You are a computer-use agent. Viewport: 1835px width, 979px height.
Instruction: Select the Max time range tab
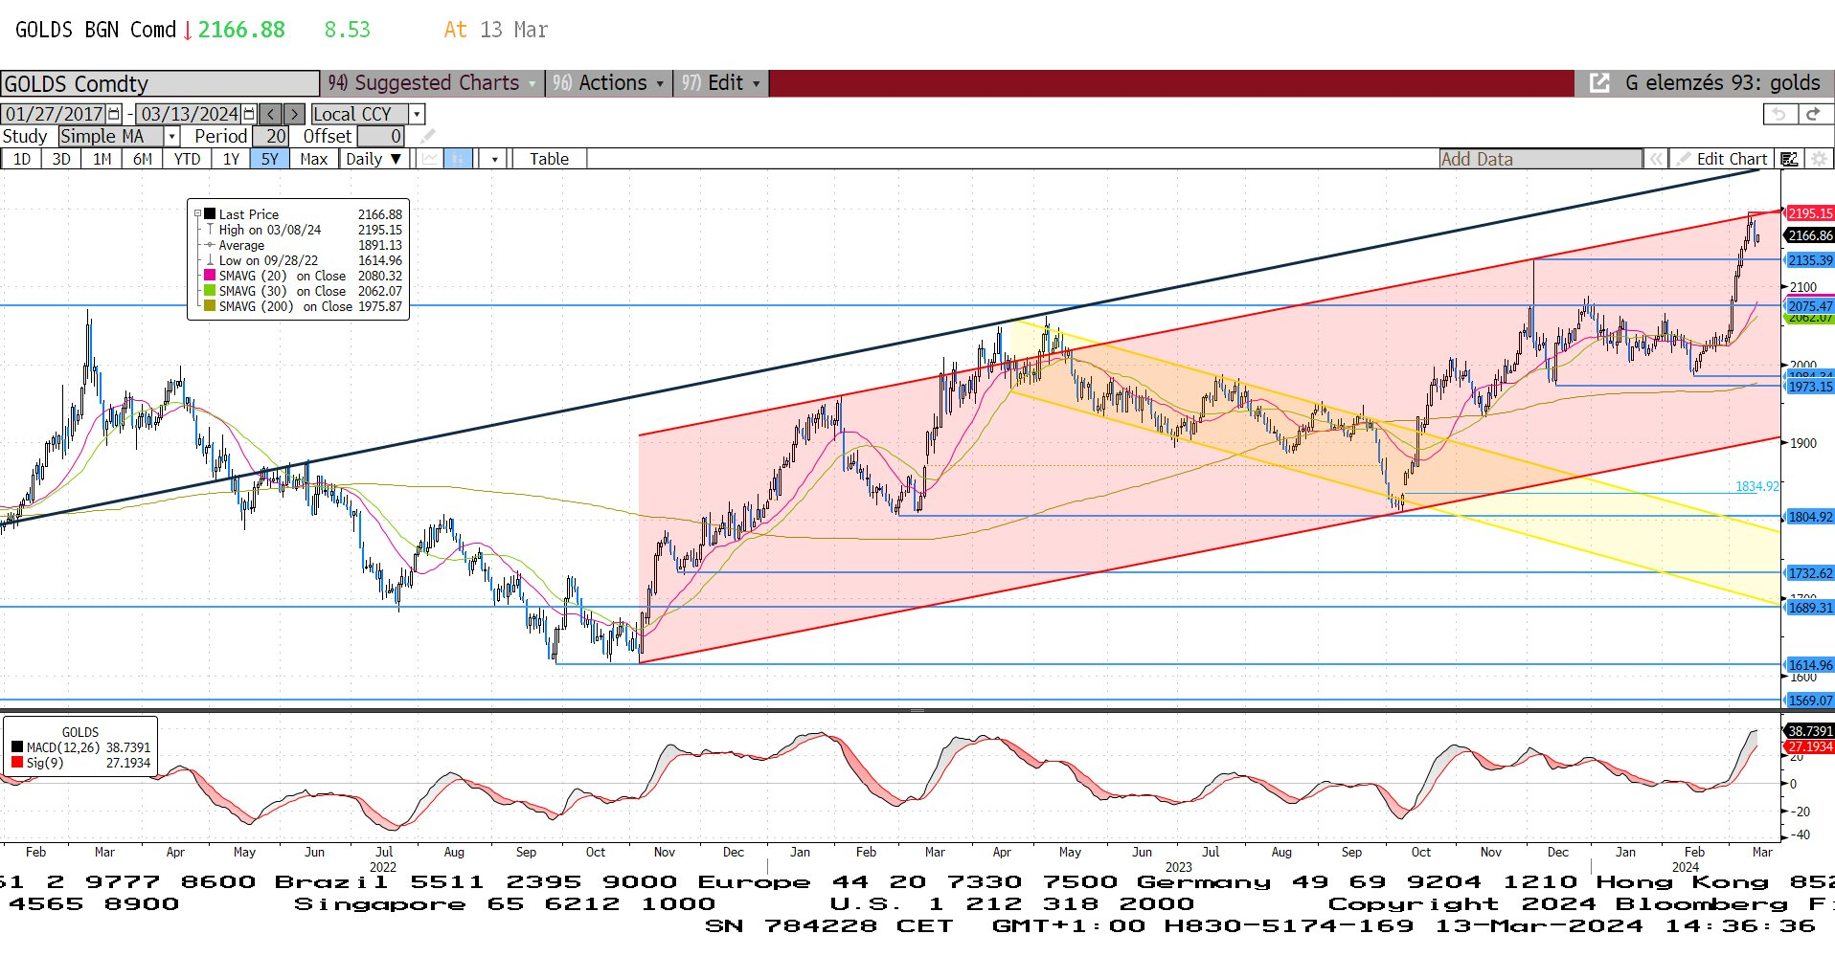(314, 159)
